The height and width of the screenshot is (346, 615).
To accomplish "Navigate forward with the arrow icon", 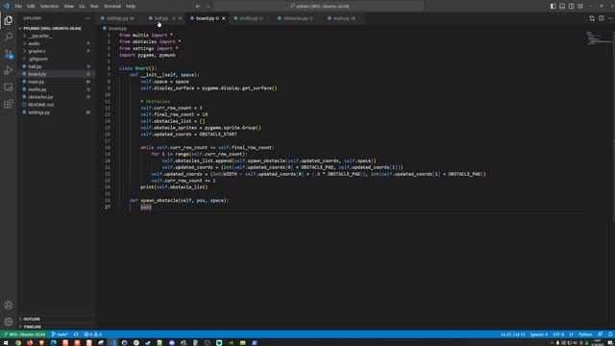I will (208, 7).
